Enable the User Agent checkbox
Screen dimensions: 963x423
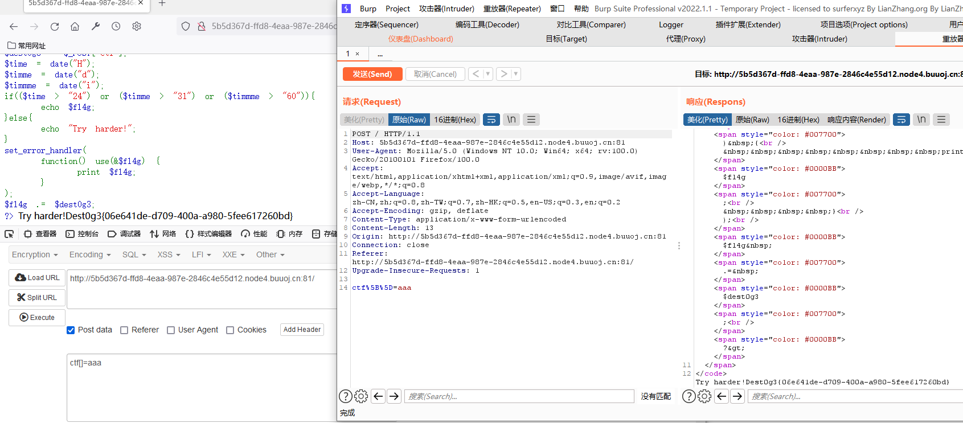(171, 330)
